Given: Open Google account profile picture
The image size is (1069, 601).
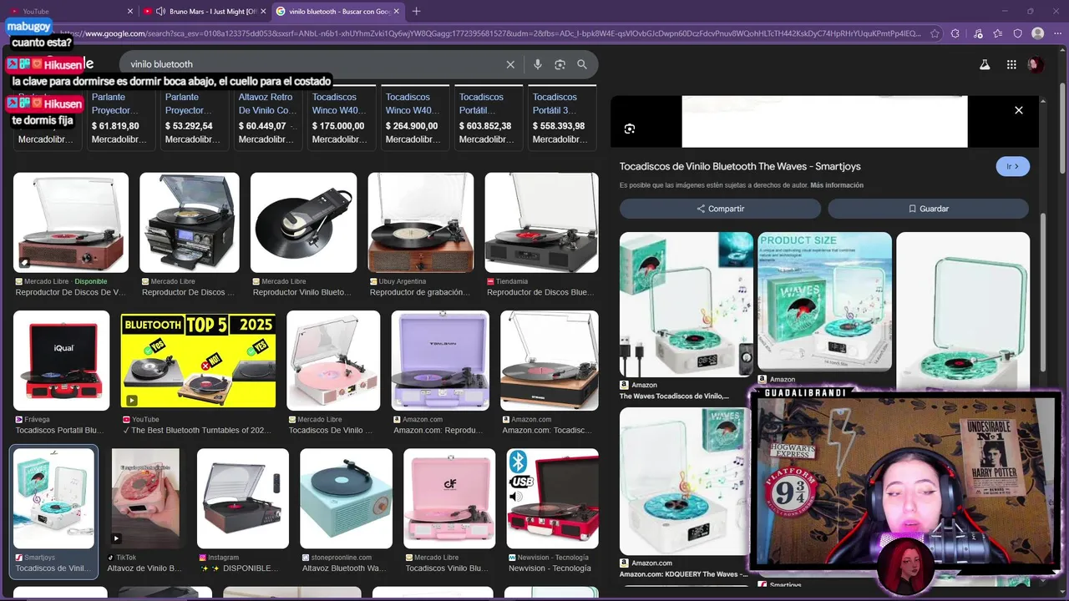Looking at the screenshot, I should click(1036, 64).
